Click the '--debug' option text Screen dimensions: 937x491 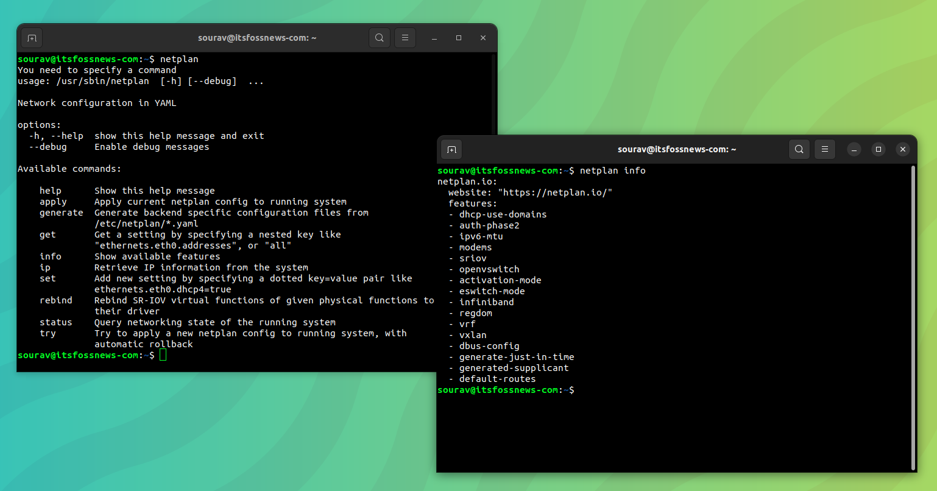point(48,146)
